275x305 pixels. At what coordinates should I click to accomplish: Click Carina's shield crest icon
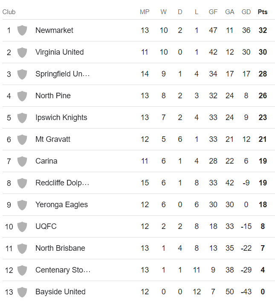pos(22,161)
